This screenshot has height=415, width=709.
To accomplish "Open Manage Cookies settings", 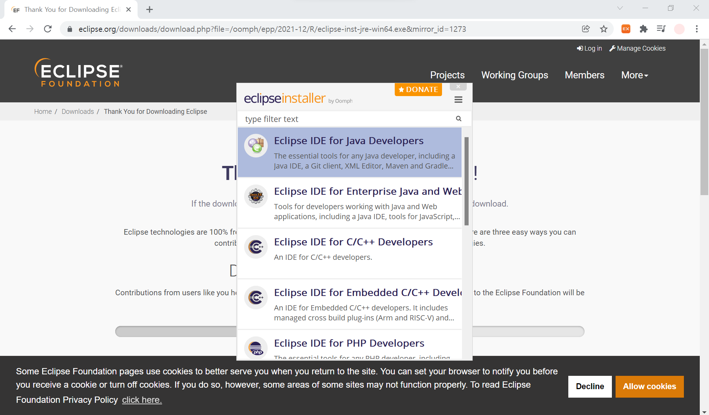I will (x=637, y=48).
